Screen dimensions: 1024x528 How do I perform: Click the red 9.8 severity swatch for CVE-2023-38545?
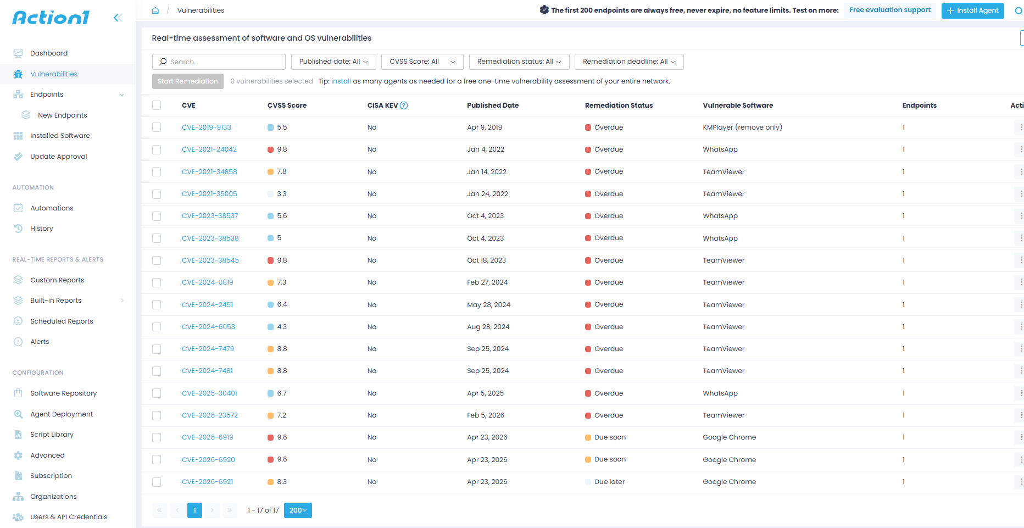pyautogui.click(x=270, y=260)
